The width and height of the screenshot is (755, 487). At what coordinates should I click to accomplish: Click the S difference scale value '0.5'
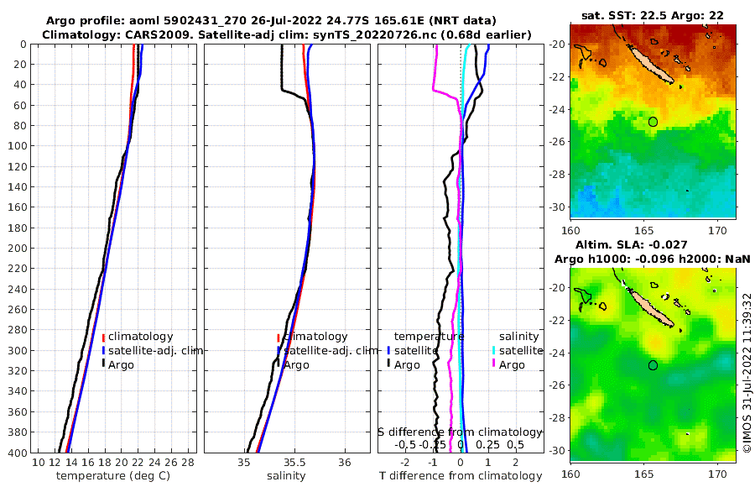[515, 444]
